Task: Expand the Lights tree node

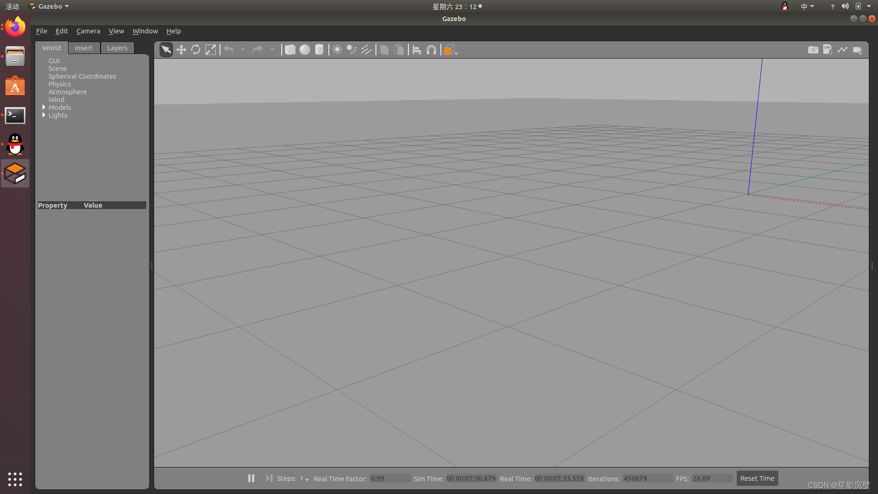Action: click(x=44, y=115)
